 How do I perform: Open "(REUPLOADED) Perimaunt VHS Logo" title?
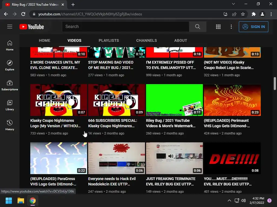(227, 123)
